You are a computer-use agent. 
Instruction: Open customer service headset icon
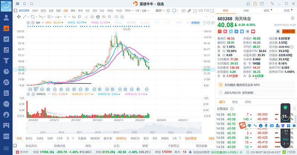pos(248,4)
